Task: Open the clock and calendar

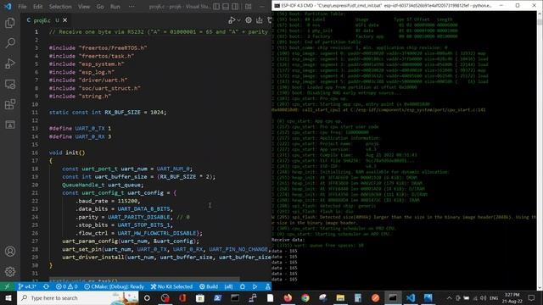Action: click(x=512, y=298)
